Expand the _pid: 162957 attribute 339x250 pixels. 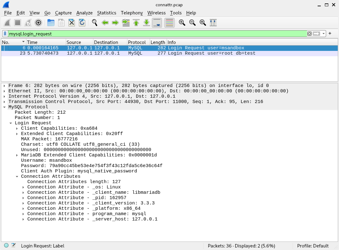point(23,198)
